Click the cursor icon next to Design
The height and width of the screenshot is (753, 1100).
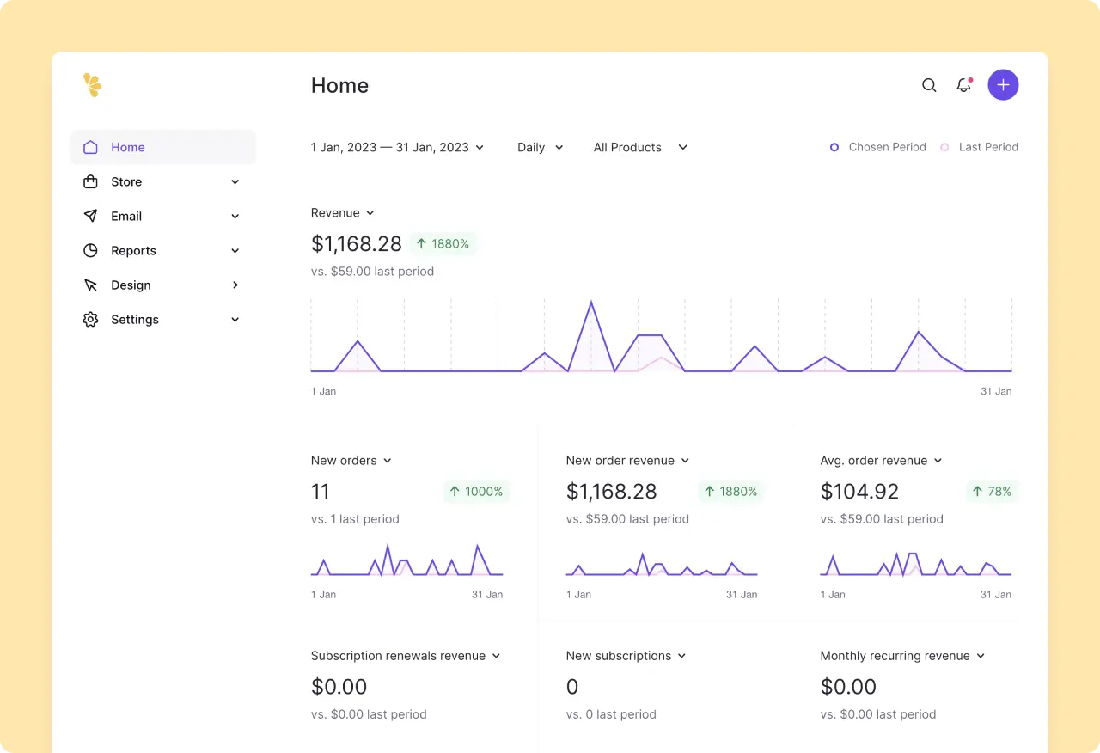coord(90,285)
